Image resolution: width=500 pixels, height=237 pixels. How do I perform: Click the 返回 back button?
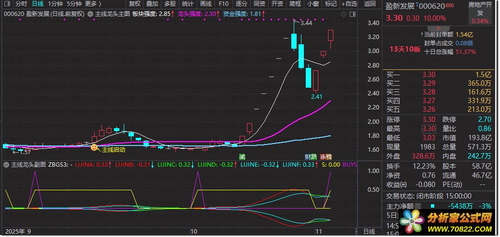coord(370,4)
